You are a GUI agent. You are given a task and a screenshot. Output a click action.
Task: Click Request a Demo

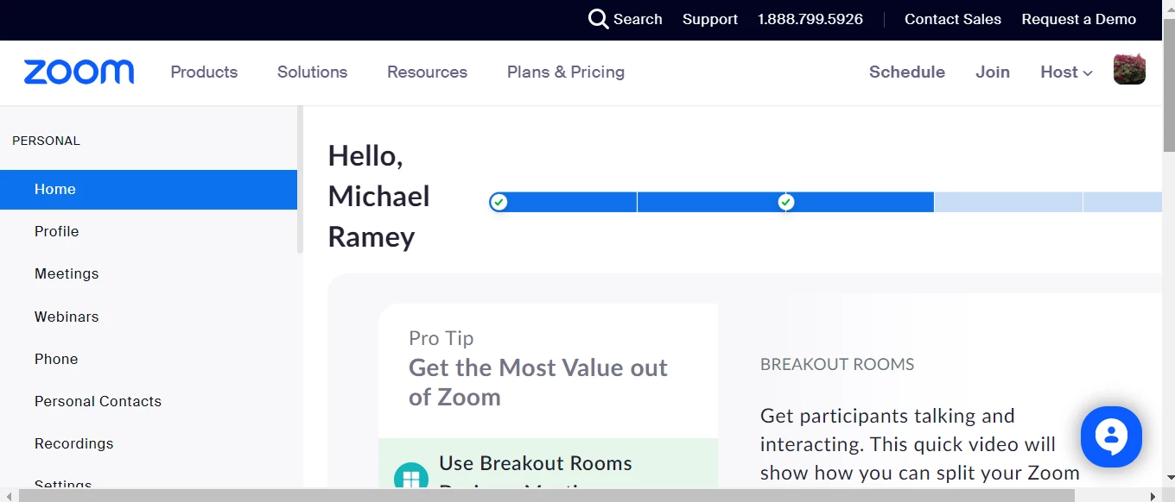pyautogui.click(x=1079, y=19)
